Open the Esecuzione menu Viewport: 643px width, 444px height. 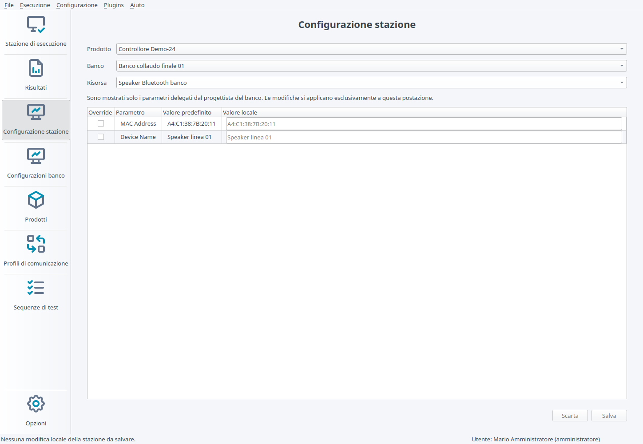35,5
